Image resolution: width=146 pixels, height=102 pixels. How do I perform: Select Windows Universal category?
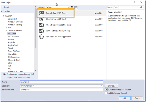coord(15,22)
